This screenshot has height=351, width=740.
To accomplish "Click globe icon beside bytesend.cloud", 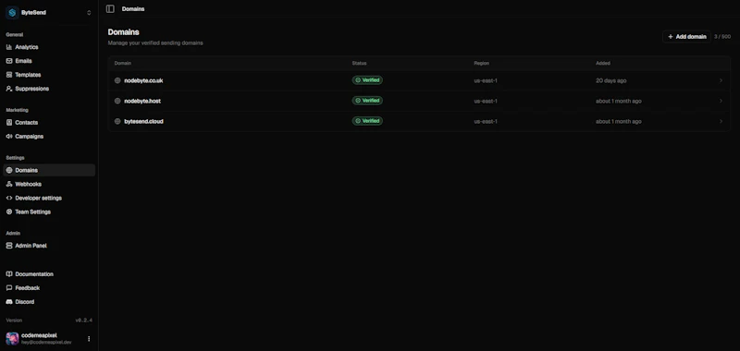I will tap(117, 121).
